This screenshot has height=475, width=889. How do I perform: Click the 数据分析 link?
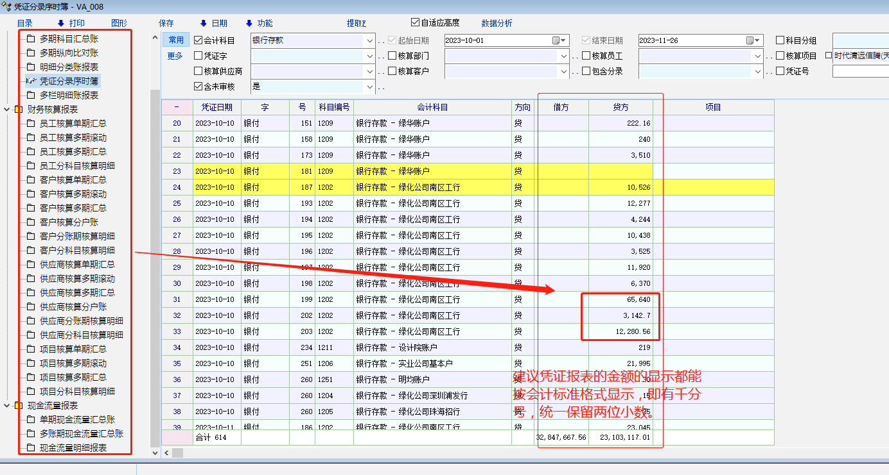(497, 23)
